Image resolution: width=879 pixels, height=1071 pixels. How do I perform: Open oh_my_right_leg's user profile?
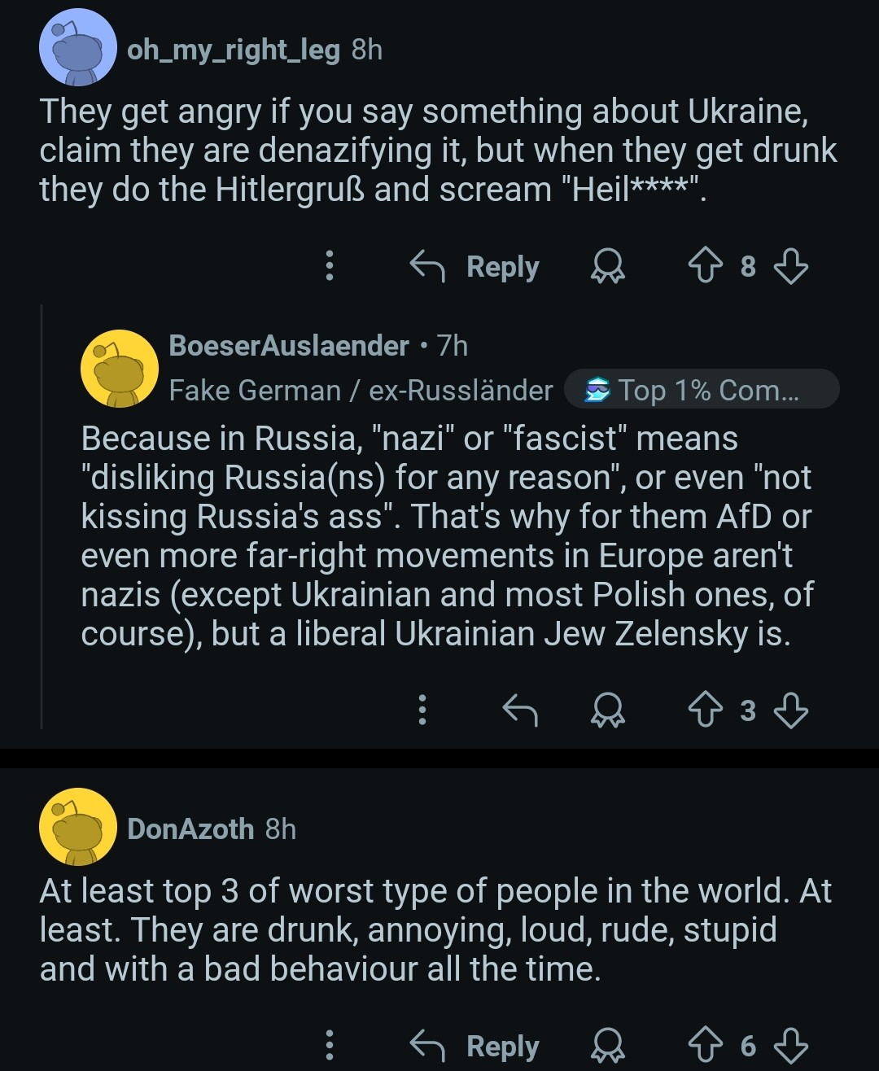[233, 50]
